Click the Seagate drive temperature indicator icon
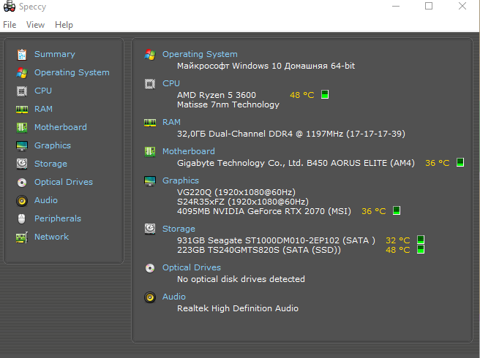 421,240
